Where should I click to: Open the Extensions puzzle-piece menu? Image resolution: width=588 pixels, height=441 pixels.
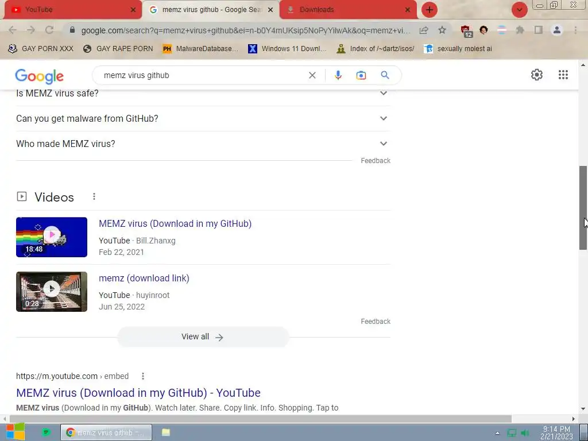(x=520, y=30)
